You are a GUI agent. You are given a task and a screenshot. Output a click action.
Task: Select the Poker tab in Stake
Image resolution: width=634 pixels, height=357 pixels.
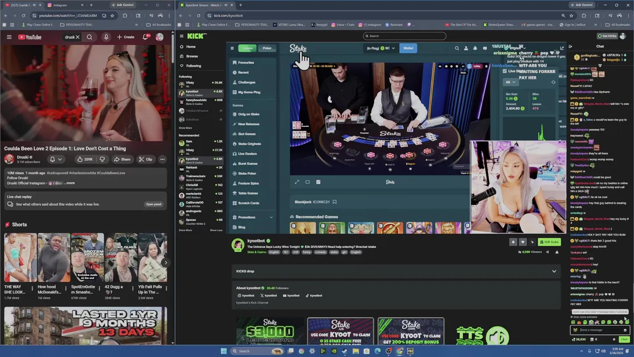pos(267,48)
